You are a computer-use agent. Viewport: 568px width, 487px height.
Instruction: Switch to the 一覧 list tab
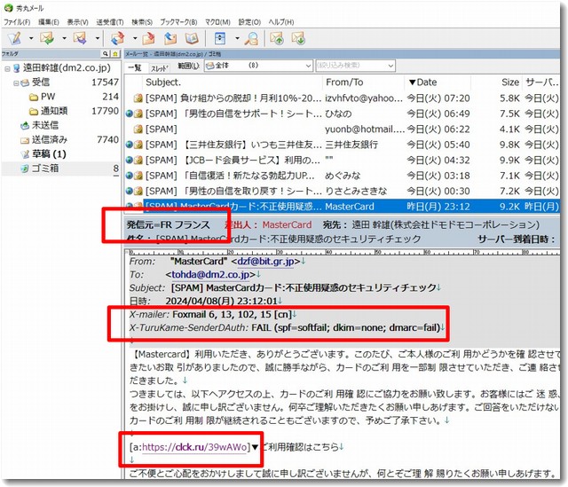click(135, 67)
